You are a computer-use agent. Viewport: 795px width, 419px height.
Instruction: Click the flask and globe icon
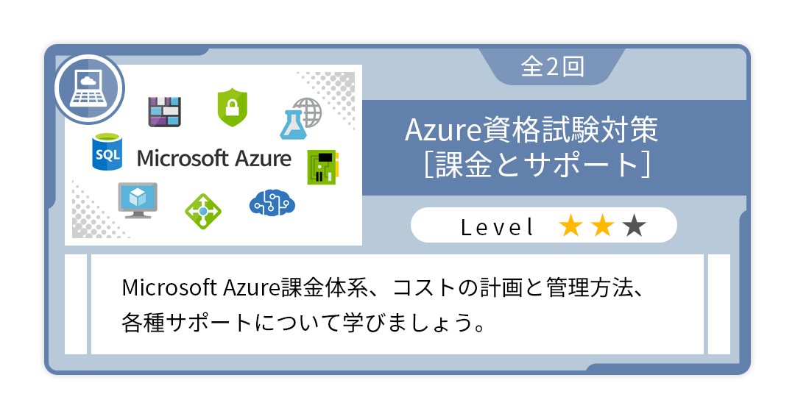tap(301, 118)
